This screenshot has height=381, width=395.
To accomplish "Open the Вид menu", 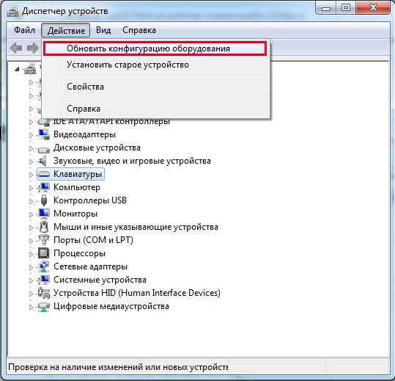I will (103, 30).
